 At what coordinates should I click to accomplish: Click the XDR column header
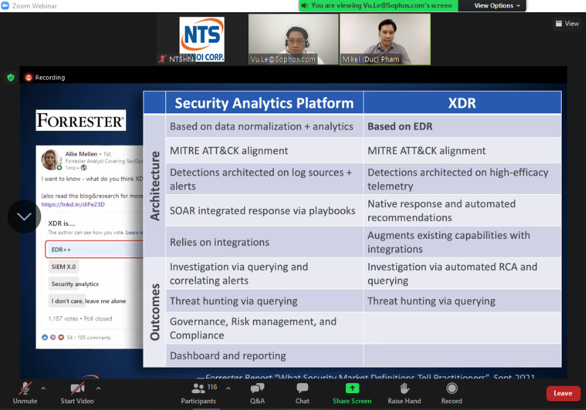coord(463,102)
